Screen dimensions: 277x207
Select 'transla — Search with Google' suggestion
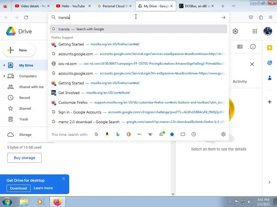(138, 29)
